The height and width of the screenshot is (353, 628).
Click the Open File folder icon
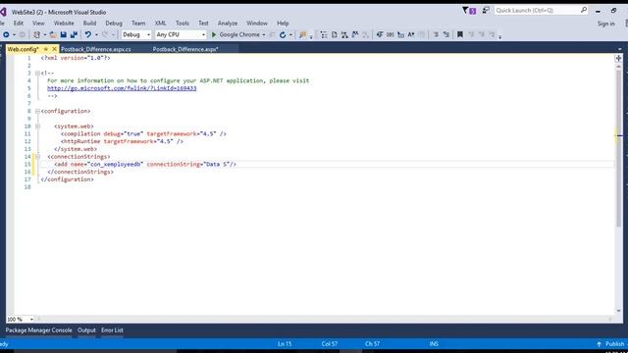[x=53, y=35]
